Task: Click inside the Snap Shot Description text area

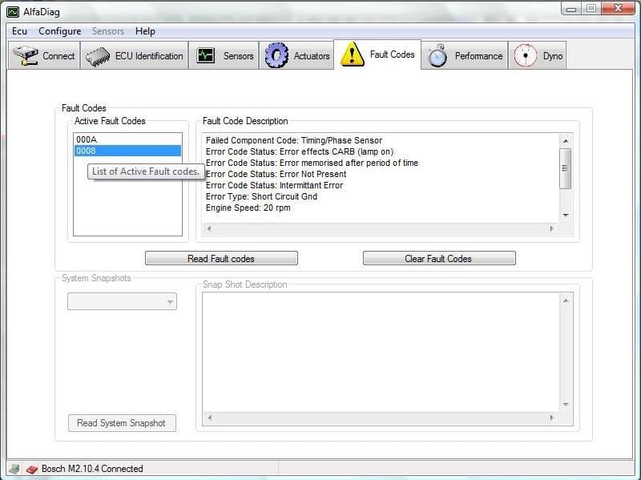Action: (381, 353)
